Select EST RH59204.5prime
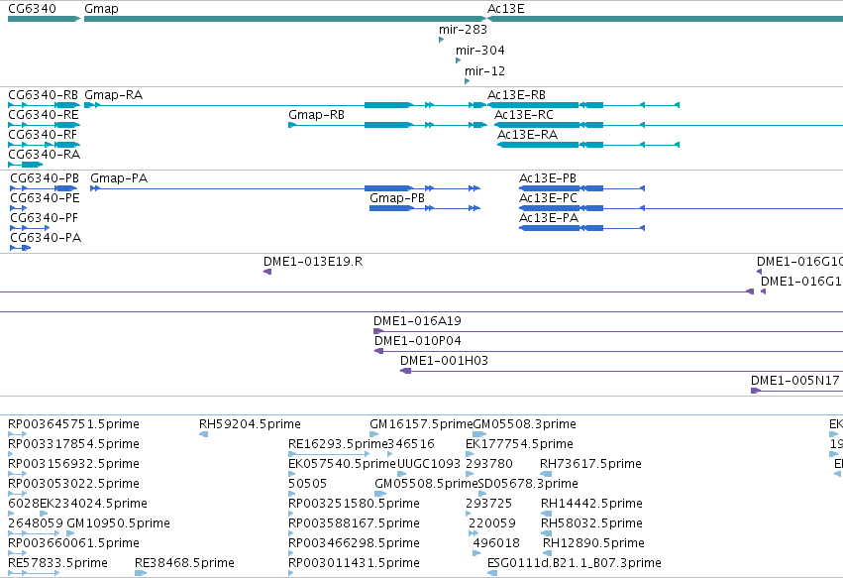Viewport: 843px width, 578px height. pyautogui.click(x=250, y=424)
